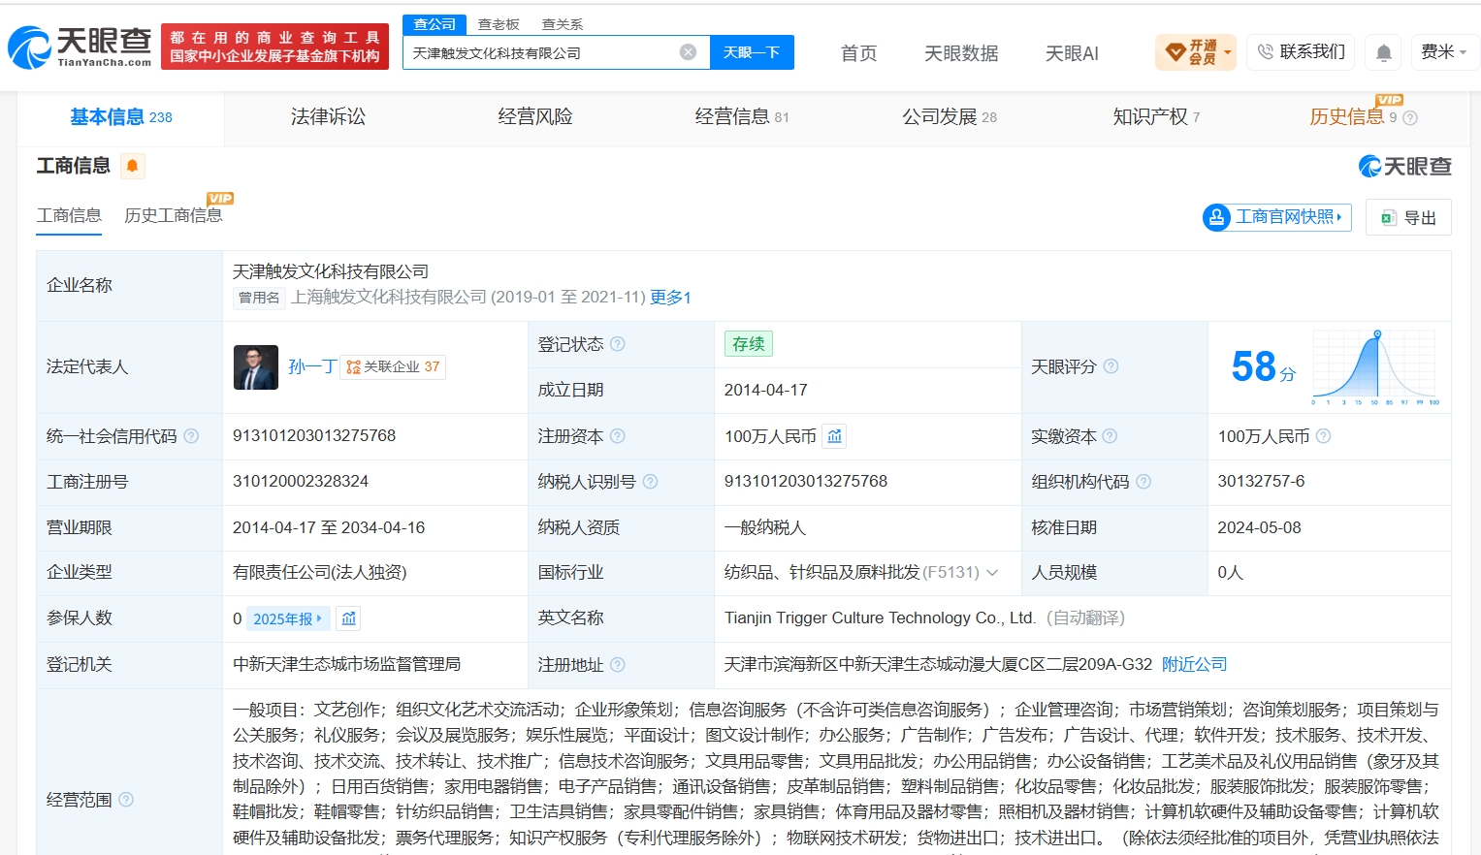Open chart icon beside 2025年报
The image size is (1481, 855).
[349, 618]
